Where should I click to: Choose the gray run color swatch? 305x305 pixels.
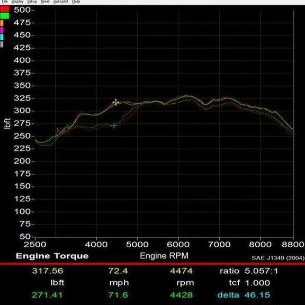[2, 44]
